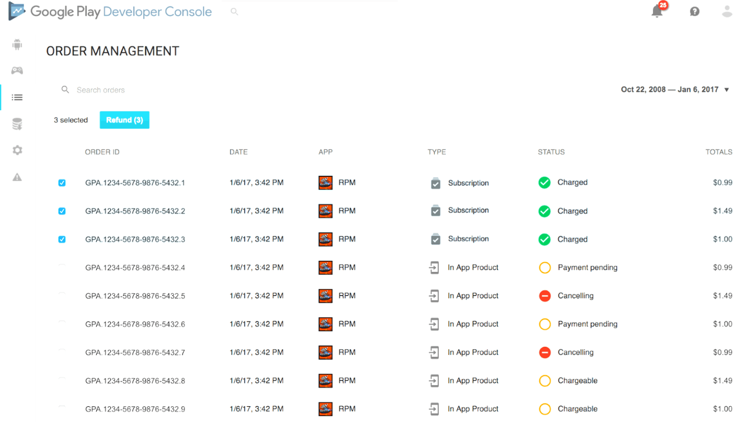Click the In App Product icon for order 5432.4
The width and height of the screenshot is (751, 422).
coord(434,267)
